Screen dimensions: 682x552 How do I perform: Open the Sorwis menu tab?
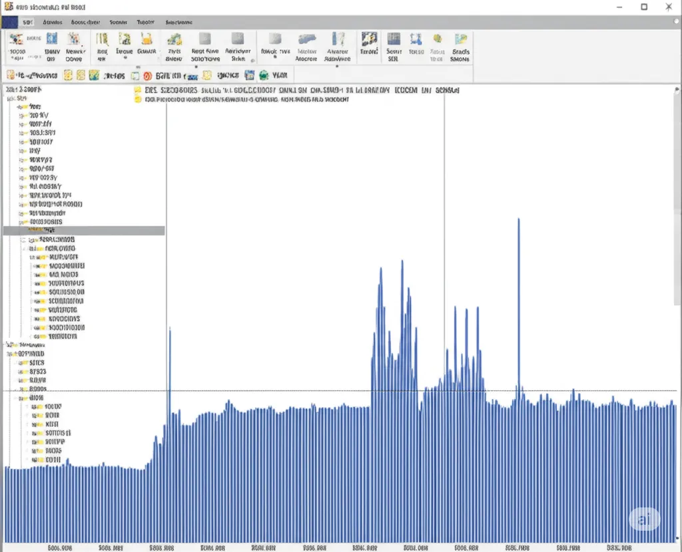click(119, 22)
